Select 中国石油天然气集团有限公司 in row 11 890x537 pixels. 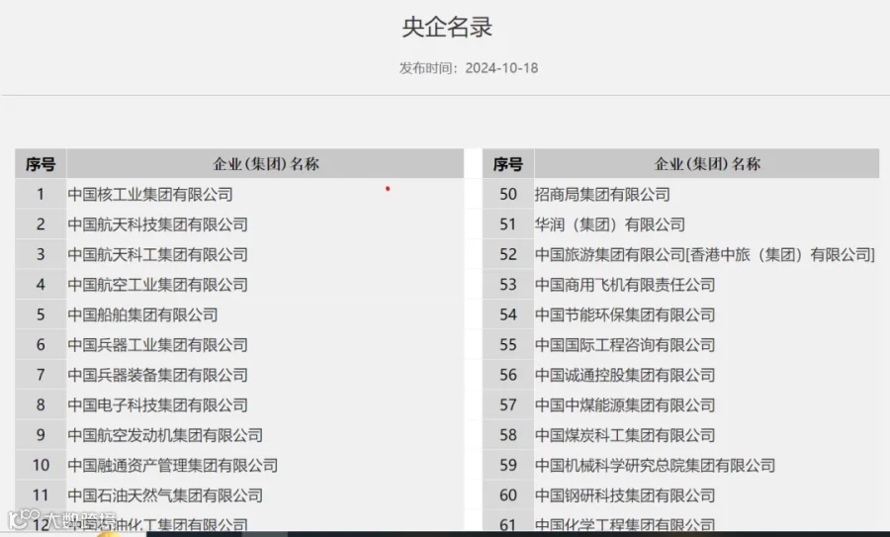point(165,495)
